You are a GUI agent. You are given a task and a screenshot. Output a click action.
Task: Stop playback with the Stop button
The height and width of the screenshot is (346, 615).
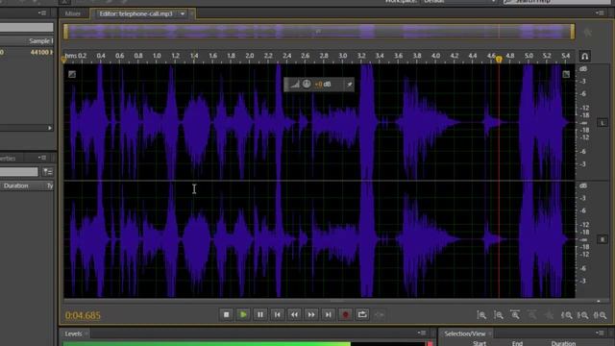click(x=226, y=314)
